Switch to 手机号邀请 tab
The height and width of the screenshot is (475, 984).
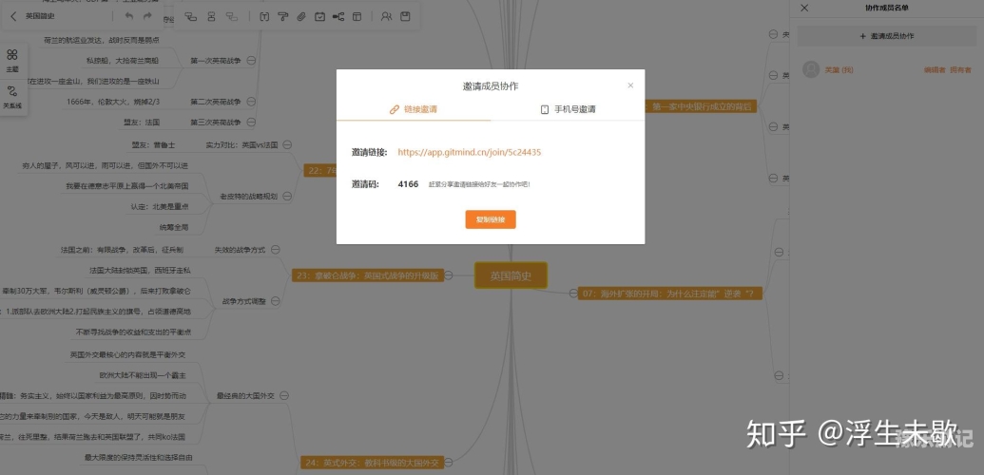click(568, 109)
